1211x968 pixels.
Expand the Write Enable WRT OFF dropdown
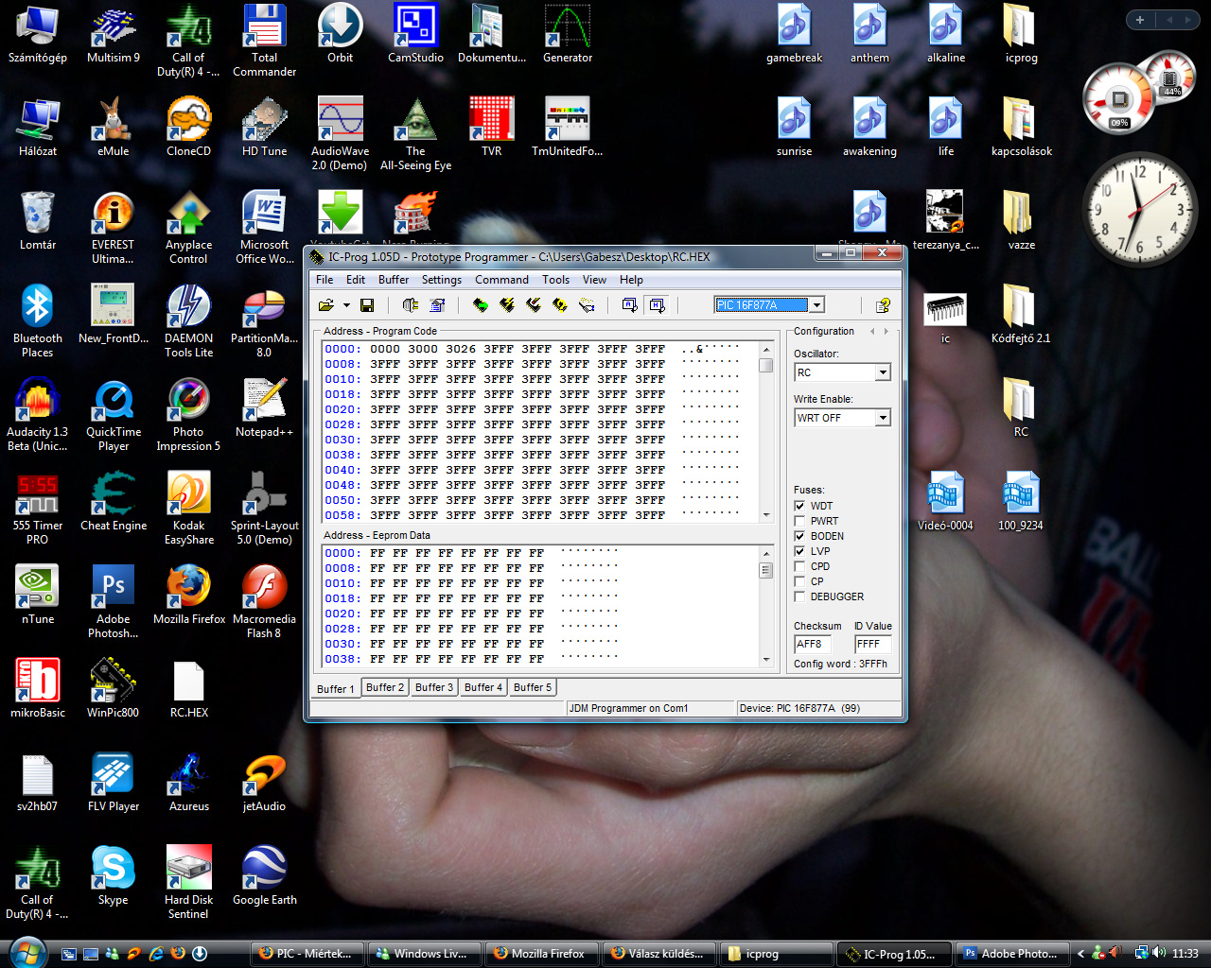882,418
